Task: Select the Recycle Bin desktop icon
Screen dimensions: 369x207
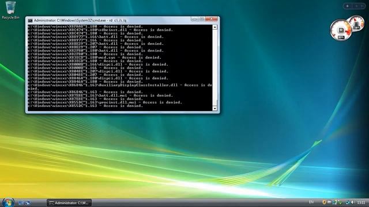Action: 10,10
